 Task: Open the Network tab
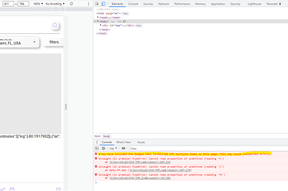point(164,4)
